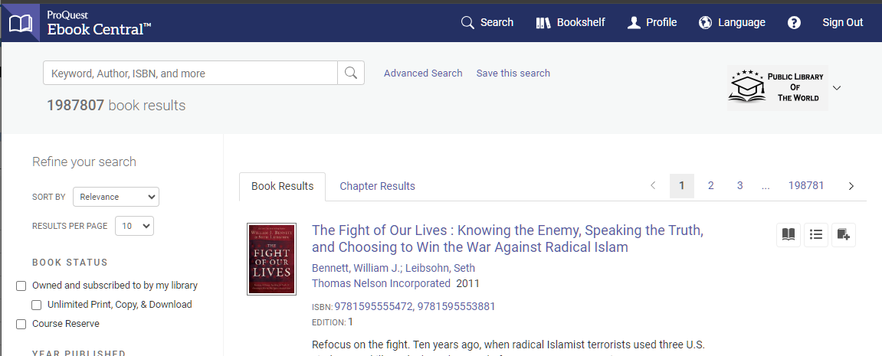
Task: Click the Ebook Central book logo icon
Action: pos(20,23)
